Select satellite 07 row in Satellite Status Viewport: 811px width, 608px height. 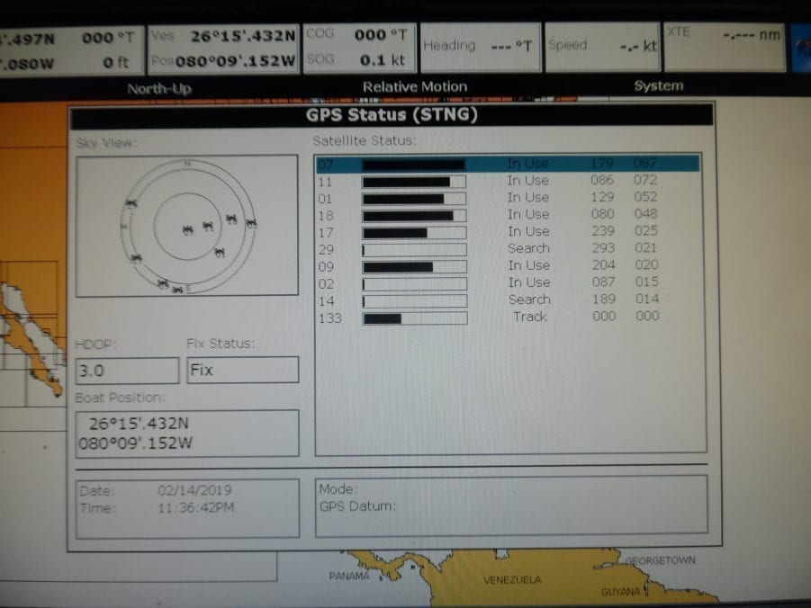tap(508, 164)
